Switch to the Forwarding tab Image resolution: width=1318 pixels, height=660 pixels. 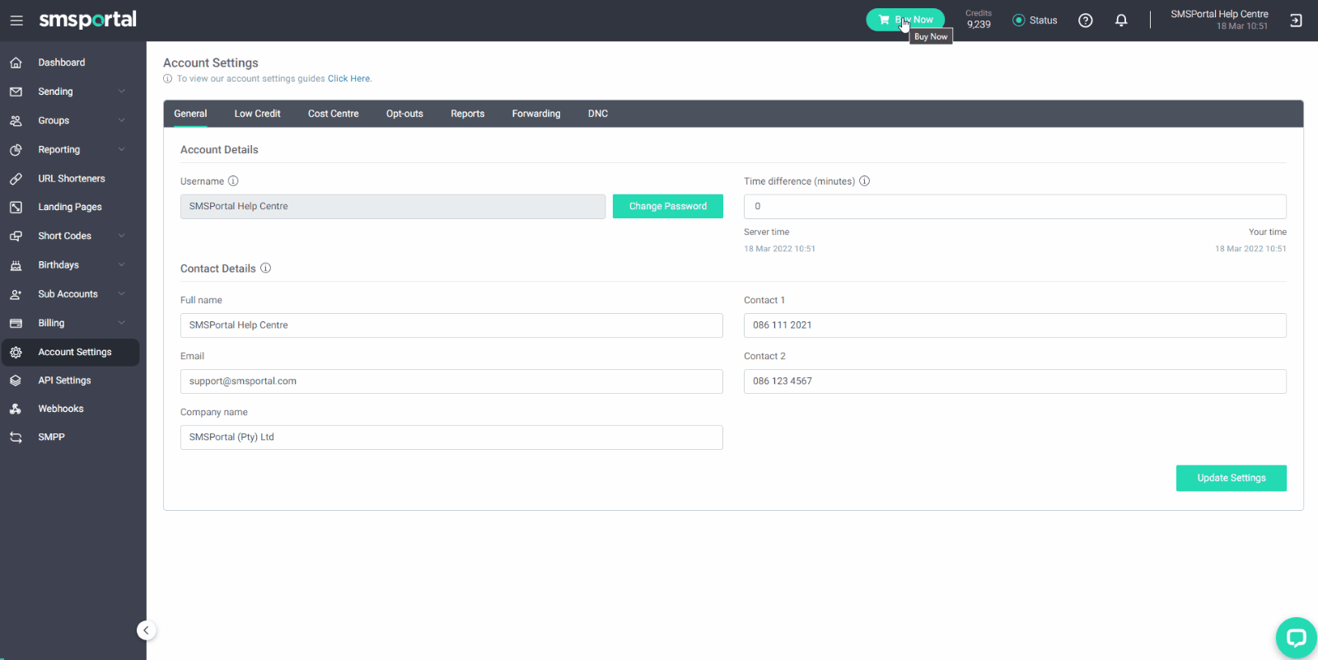coord(536,114)
